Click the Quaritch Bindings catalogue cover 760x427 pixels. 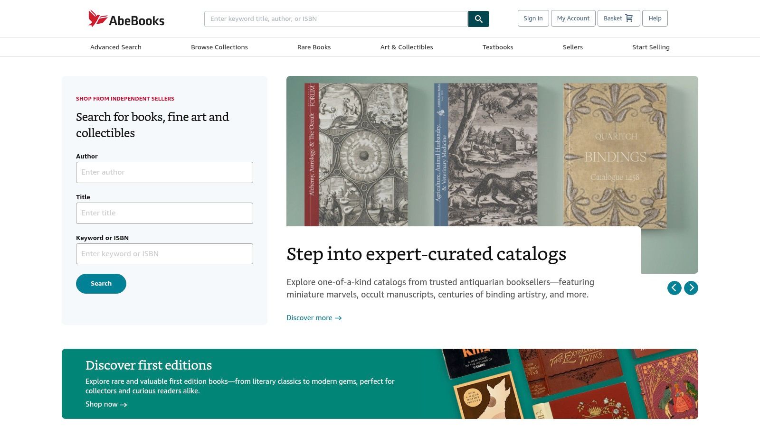click(x=615, y=155)
